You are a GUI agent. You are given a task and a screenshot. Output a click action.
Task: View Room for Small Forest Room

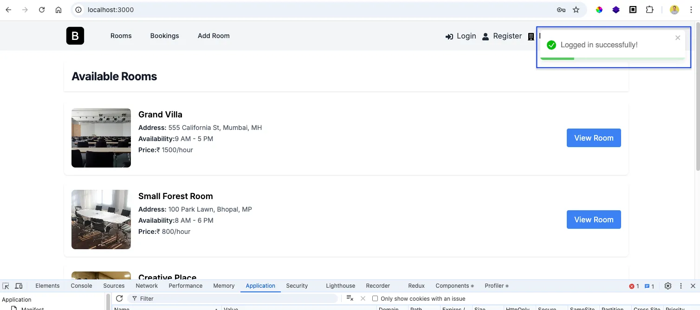(594, 220)
